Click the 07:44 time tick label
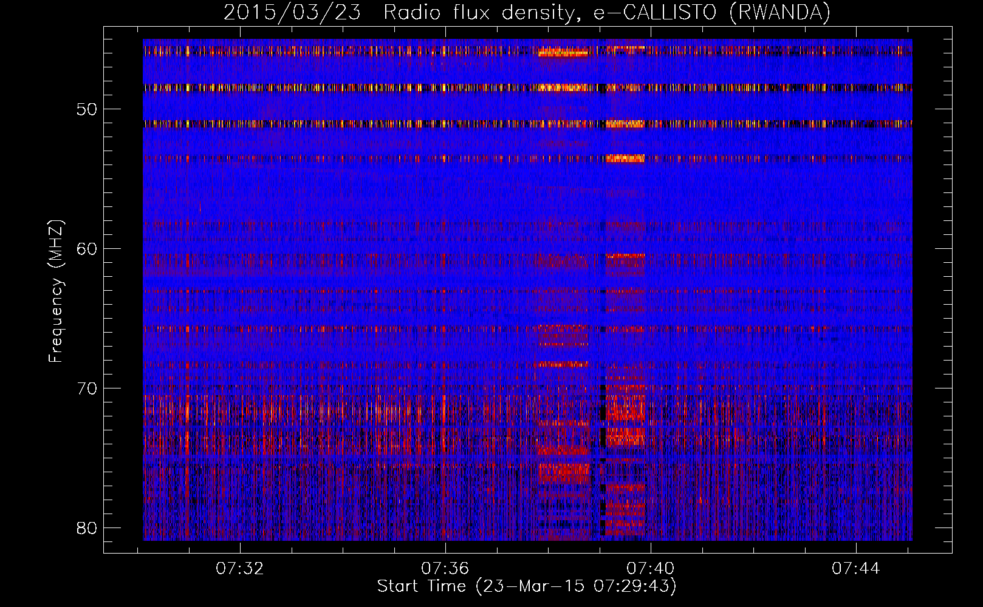983x607 pixels. [856, 569]
